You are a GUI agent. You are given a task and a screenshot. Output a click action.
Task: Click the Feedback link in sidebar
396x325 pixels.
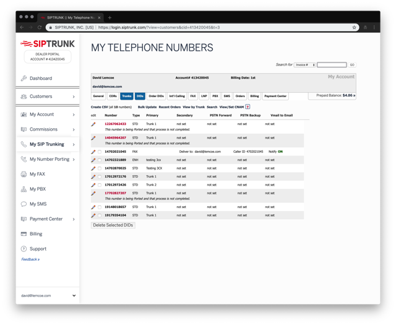pyautogui.click(x=30, y=259)
